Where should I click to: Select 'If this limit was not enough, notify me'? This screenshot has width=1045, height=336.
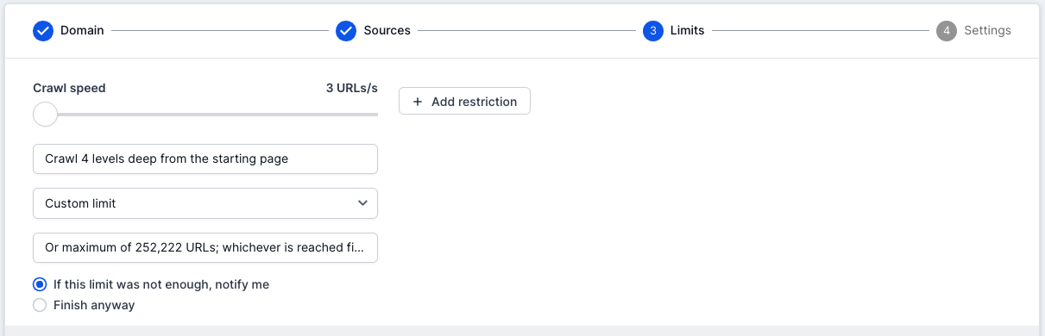39,284
